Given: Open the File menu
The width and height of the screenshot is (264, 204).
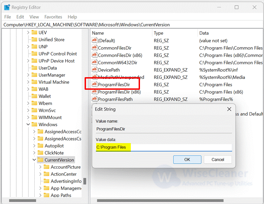Looking at the screenshot, I should point(7,17).
